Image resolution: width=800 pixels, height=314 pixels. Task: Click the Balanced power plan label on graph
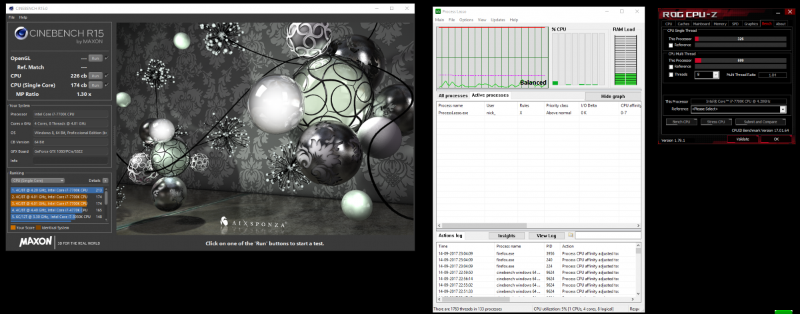coord(533,83)
